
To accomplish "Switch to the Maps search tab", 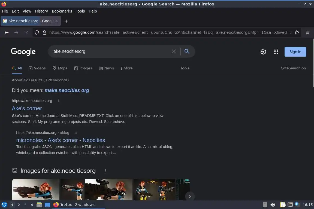I will [60, 68].
